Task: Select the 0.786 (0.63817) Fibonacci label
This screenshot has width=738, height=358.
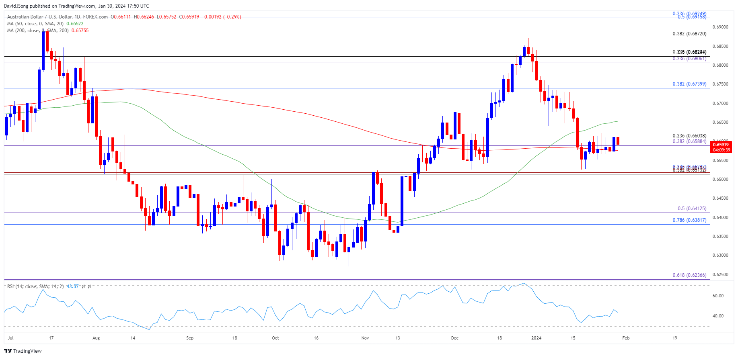Action: tap(689, 220)
